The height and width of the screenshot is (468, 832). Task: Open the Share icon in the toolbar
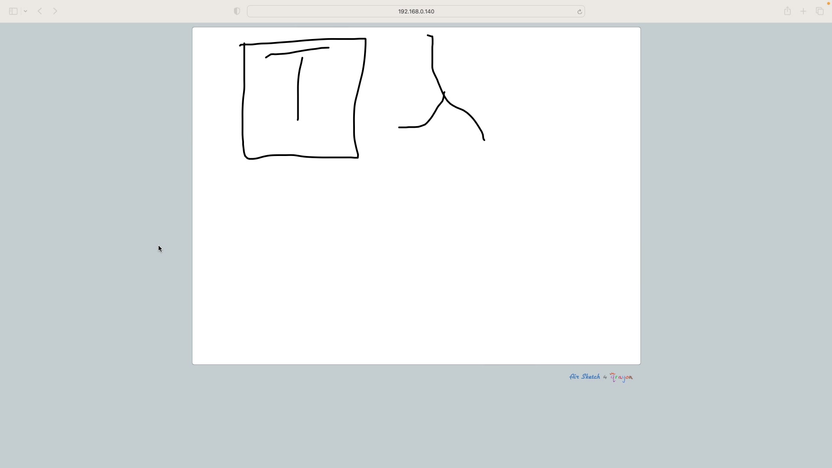point(787,11)
